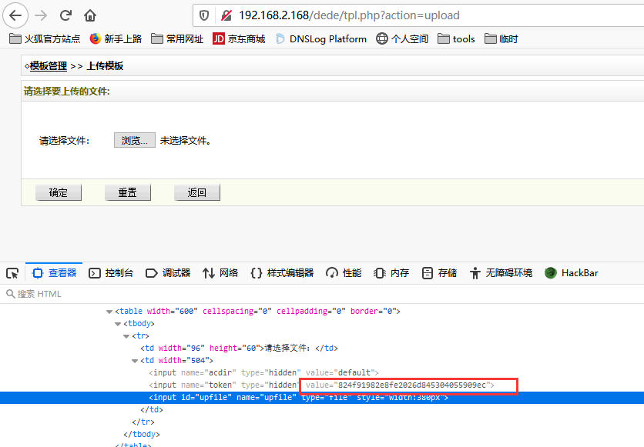
Task: Click the closing /tbody tag line
Action: (141, 434)
